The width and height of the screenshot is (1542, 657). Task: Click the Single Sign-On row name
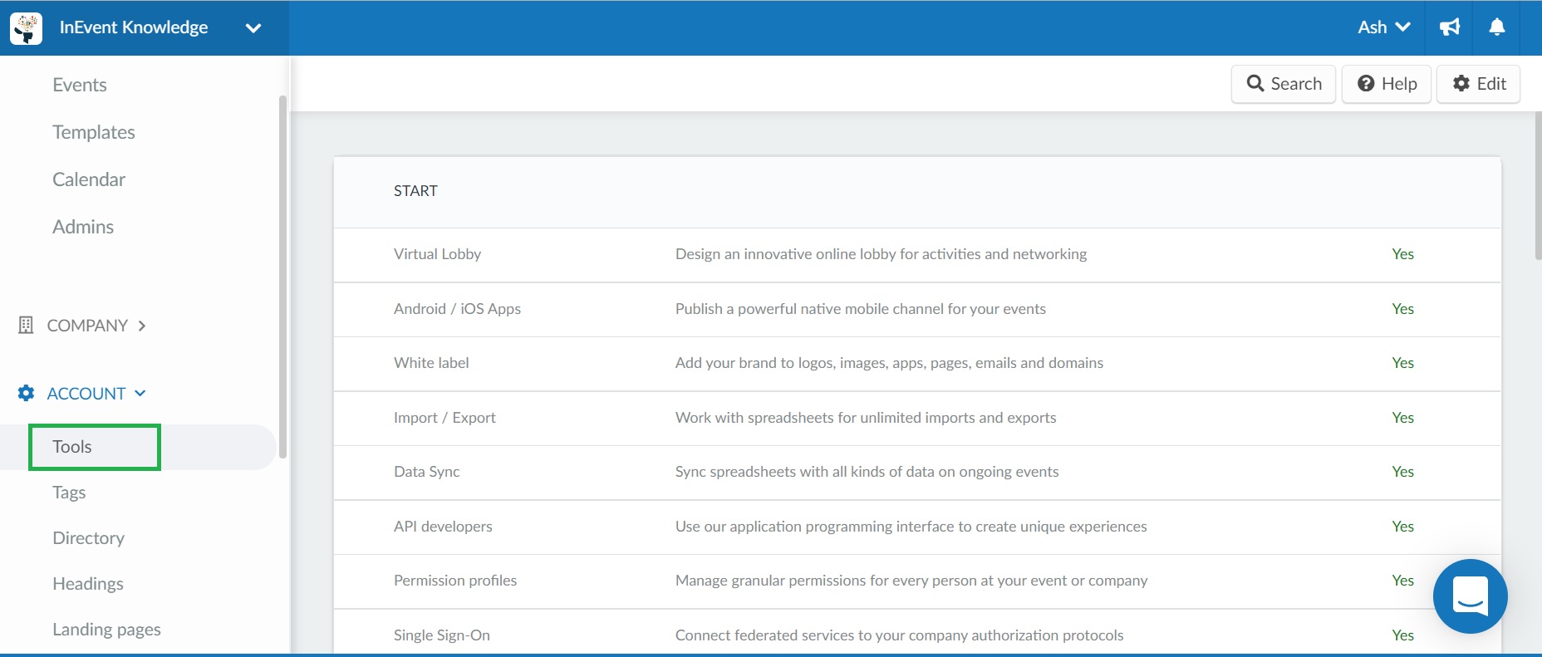coord(442,635)
